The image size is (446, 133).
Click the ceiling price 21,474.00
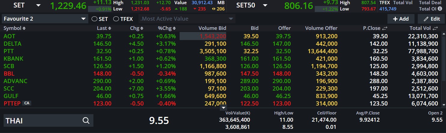[324, 120]
